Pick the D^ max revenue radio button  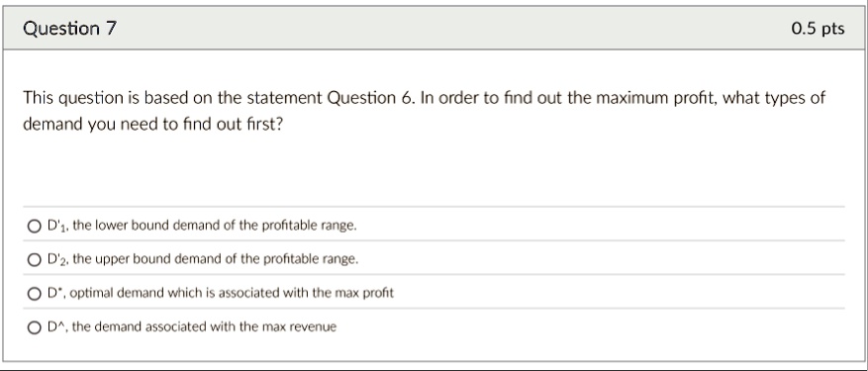click(x=35, y=327)
